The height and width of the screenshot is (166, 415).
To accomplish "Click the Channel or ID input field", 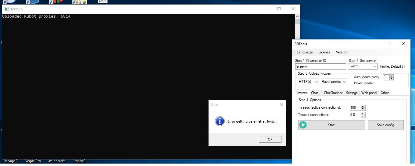I will tap(320, 66).
